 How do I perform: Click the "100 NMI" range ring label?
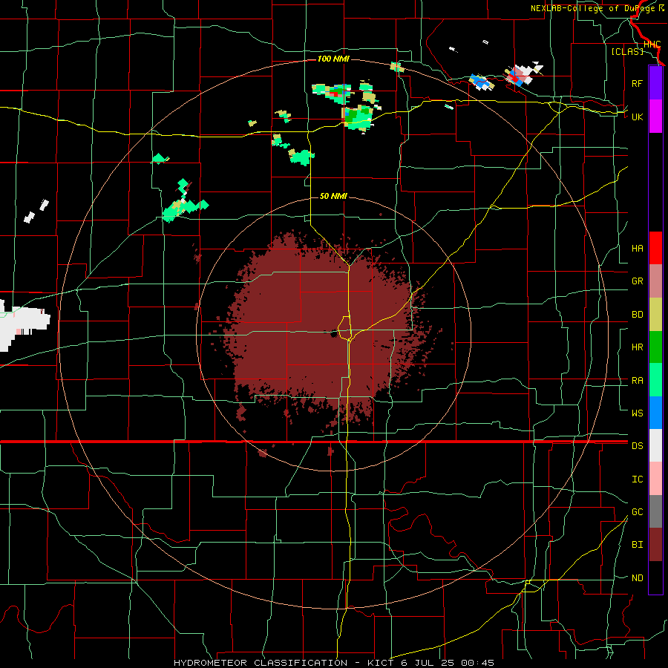click(x=333, y=59)
